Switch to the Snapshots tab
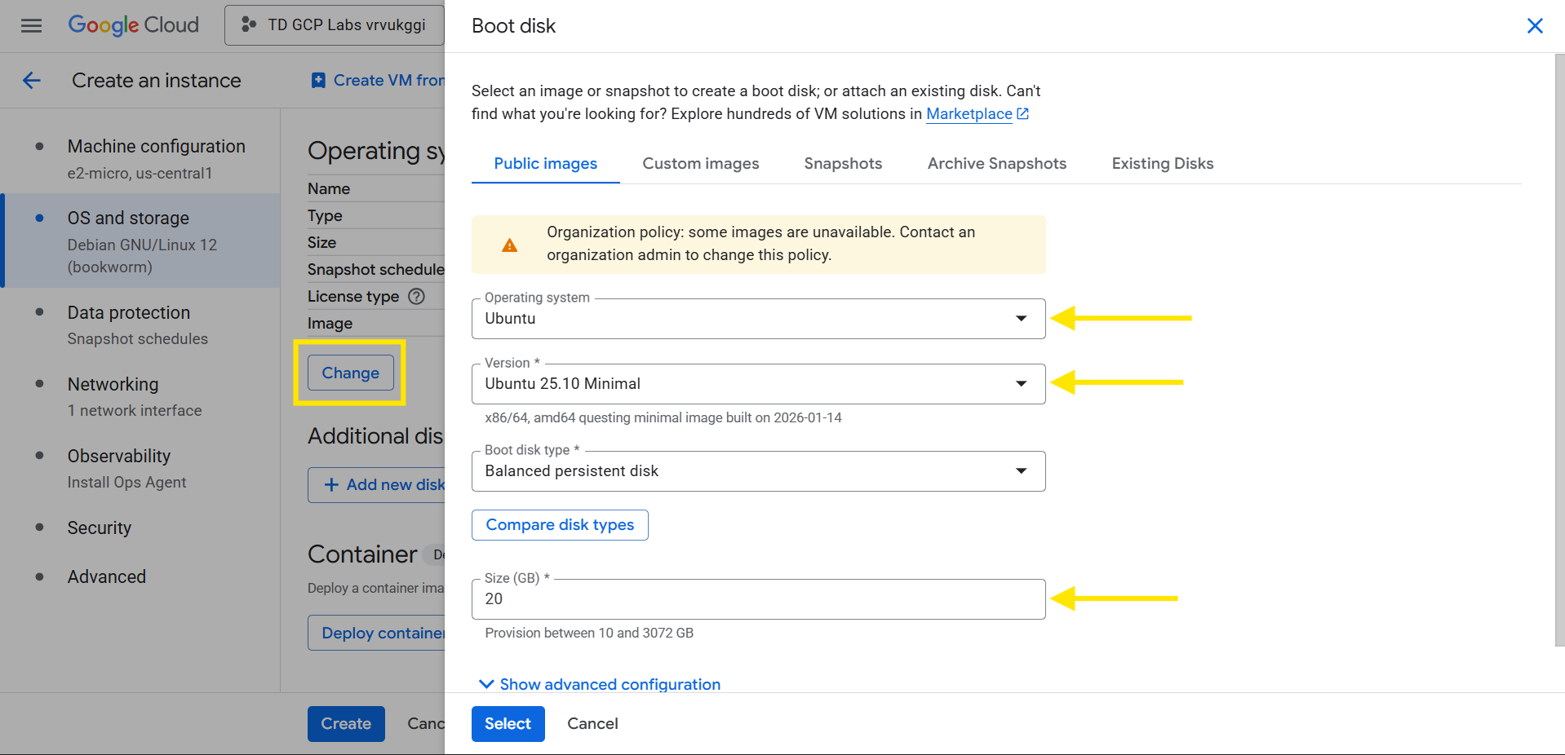 [x=842, y=164]
